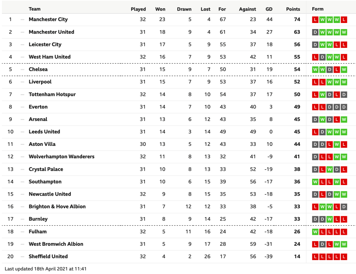Open the Manchester City team link
The image size is (356, 274).
point(48,20)
